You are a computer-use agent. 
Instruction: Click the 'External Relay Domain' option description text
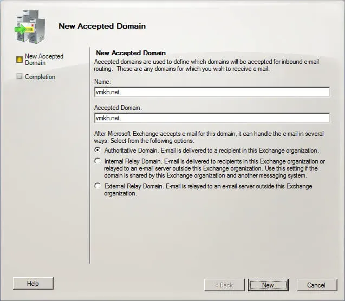208,189
